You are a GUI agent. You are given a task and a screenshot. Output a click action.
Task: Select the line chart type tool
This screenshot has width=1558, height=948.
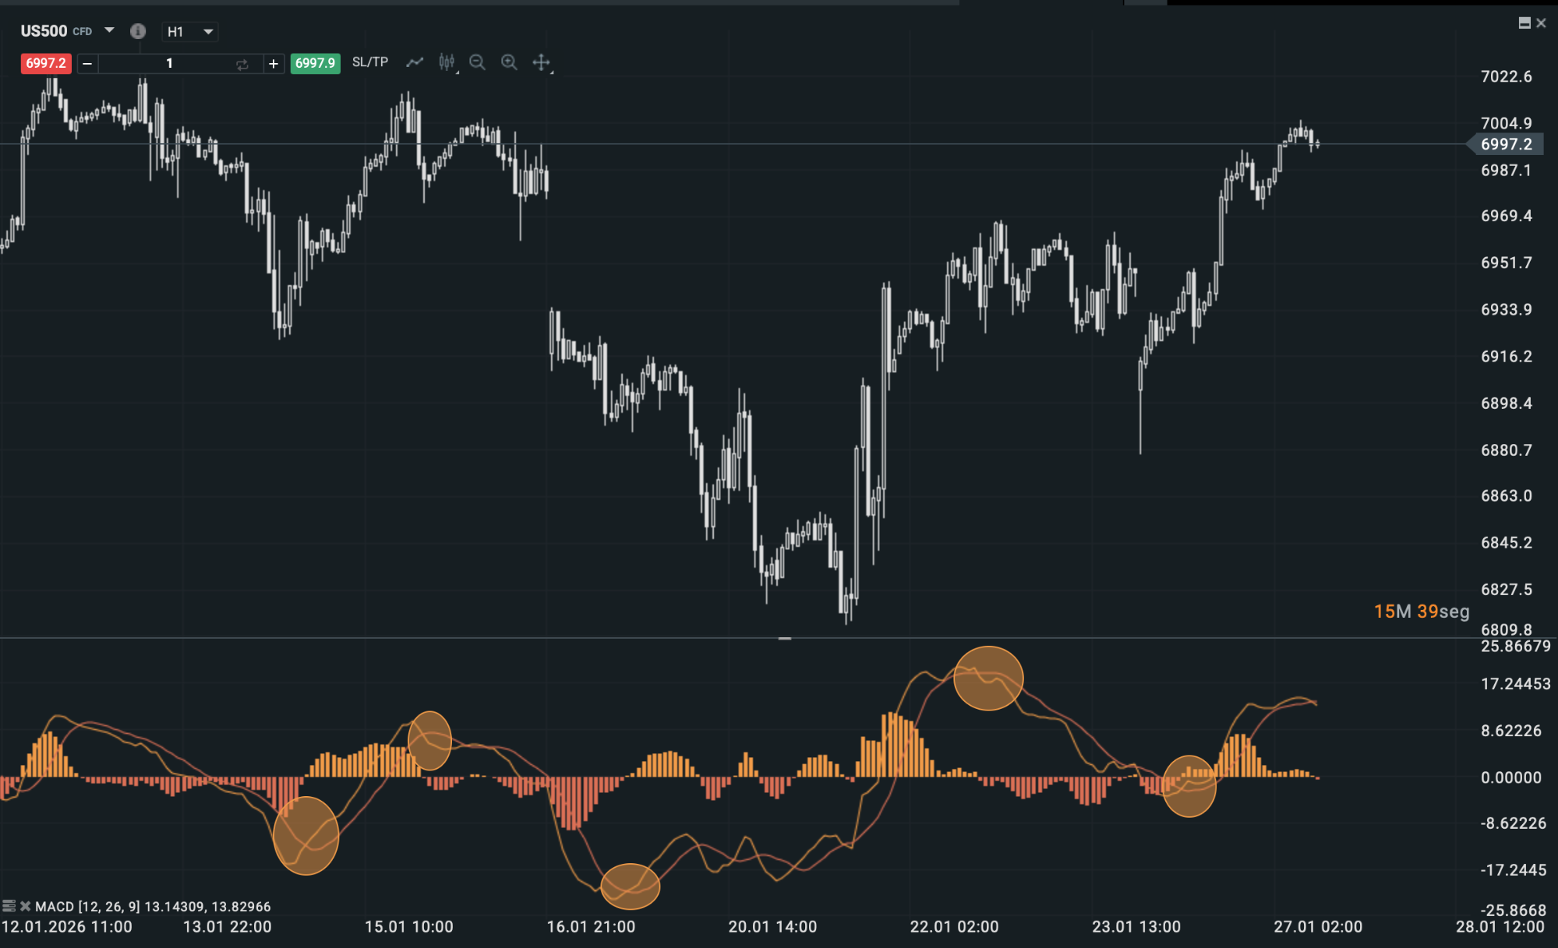pos(414,62)
